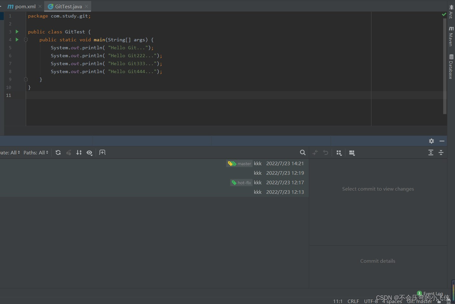
Task: Open the Date: All filter dropdown
Action: click(x=10, y=152)
